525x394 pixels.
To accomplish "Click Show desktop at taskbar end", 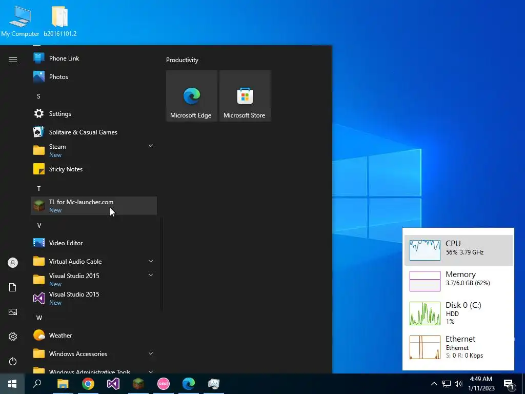I will (x=523, y=384).
